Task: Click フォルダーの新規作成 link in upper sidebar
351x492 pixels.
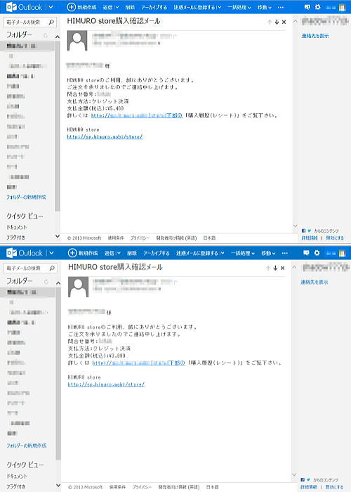Action: point(26,197)
